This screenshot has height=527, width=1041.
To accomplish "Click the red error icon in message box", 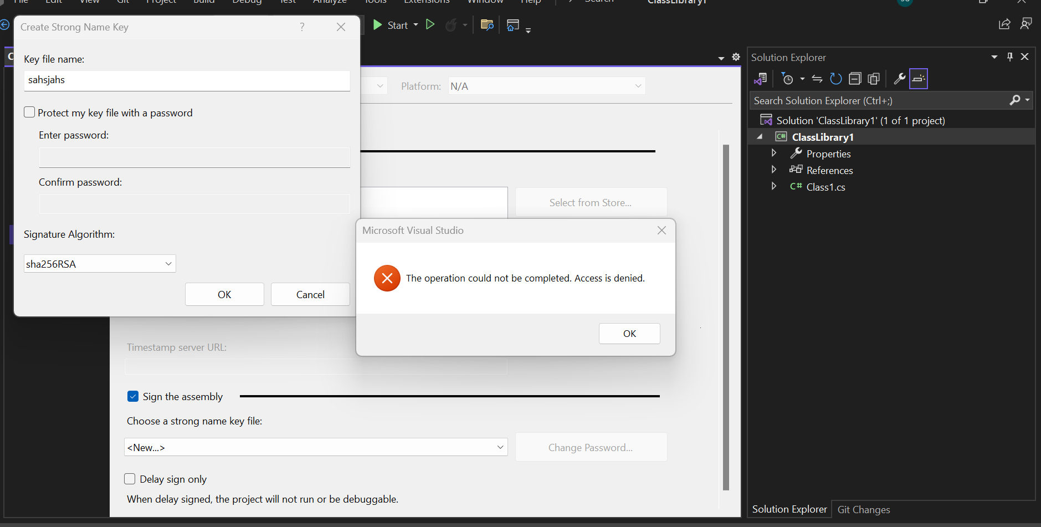I will tap(387, 278).
